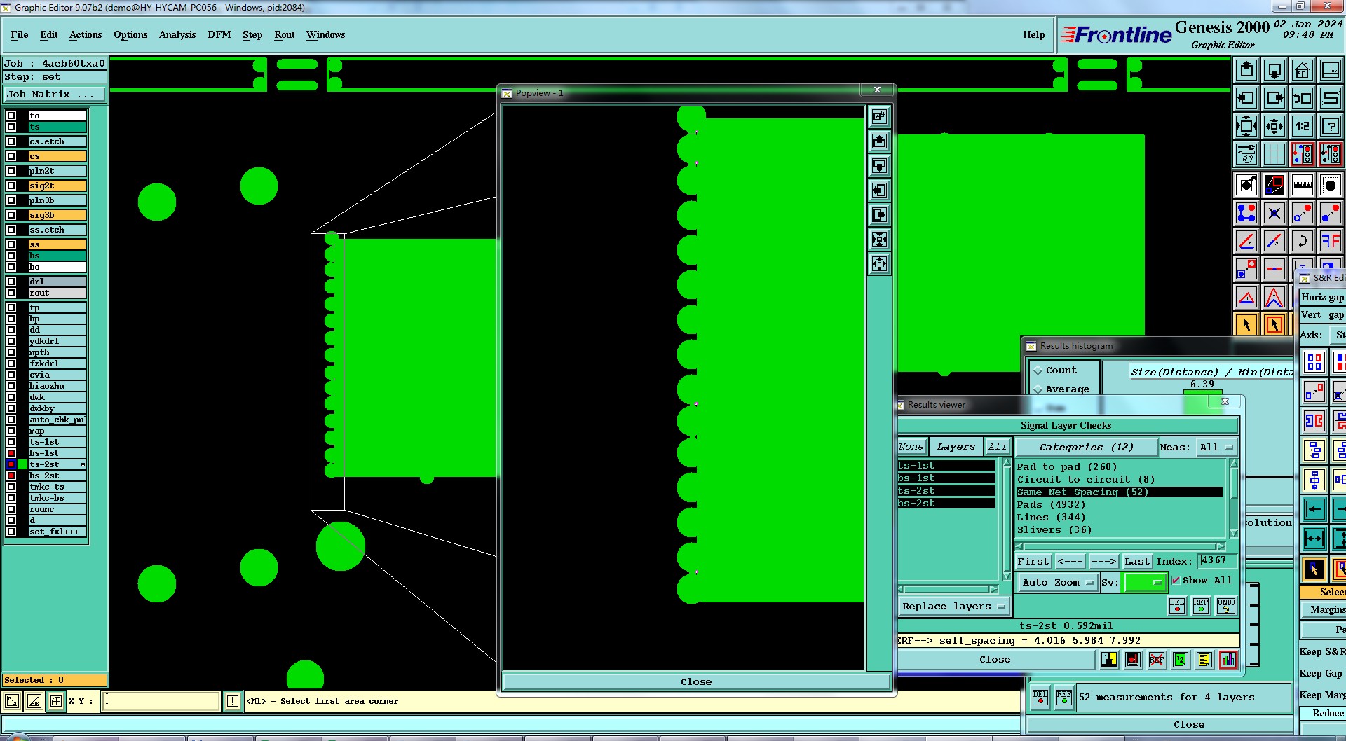Toggle the bs-1st layer checkbox
Viewport: 1346px width, 741px height.
[11, 453]
